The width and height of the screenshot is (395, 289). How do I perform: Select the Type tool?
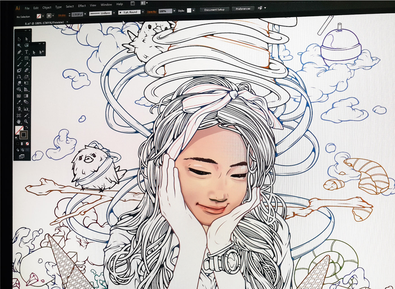click(x=27, y=52)
